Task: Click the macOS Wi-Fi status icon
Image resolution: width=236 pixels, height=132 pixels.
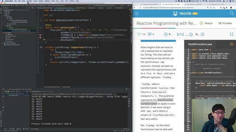Action: pos(203,1)
